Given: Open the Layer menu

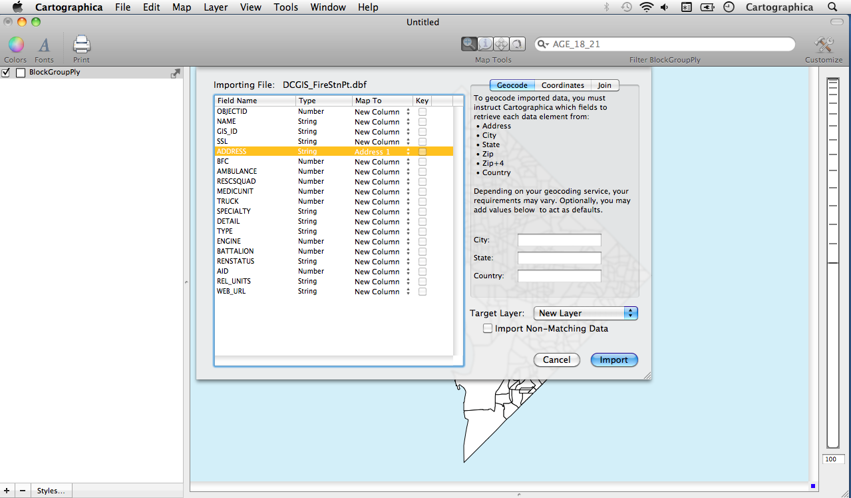Looking at the screenshot, I should coord(215,7).
